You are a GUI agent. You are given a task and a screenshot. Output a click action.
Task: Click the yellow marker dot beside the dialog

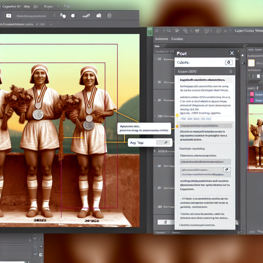pyautogui.click(x=177, y=115)
